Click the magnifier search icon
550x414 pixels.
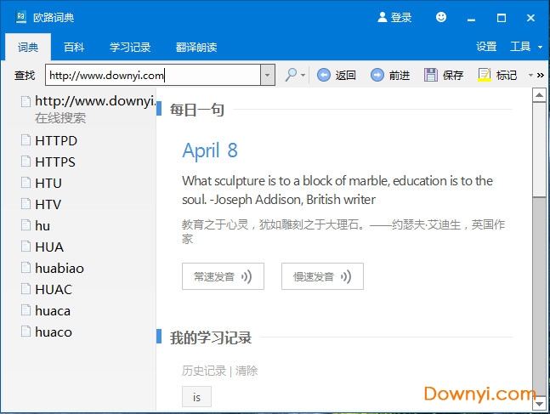(x=291, y=75)
